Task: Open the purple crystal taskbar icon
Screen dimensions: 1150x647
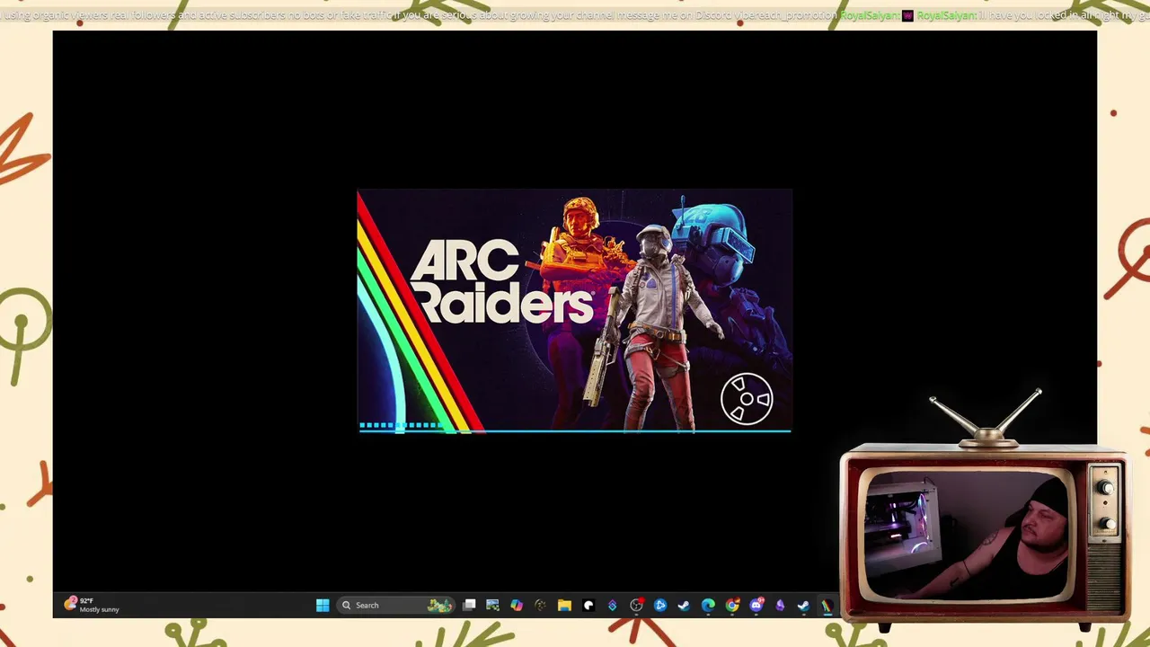Action: (780, 605)
